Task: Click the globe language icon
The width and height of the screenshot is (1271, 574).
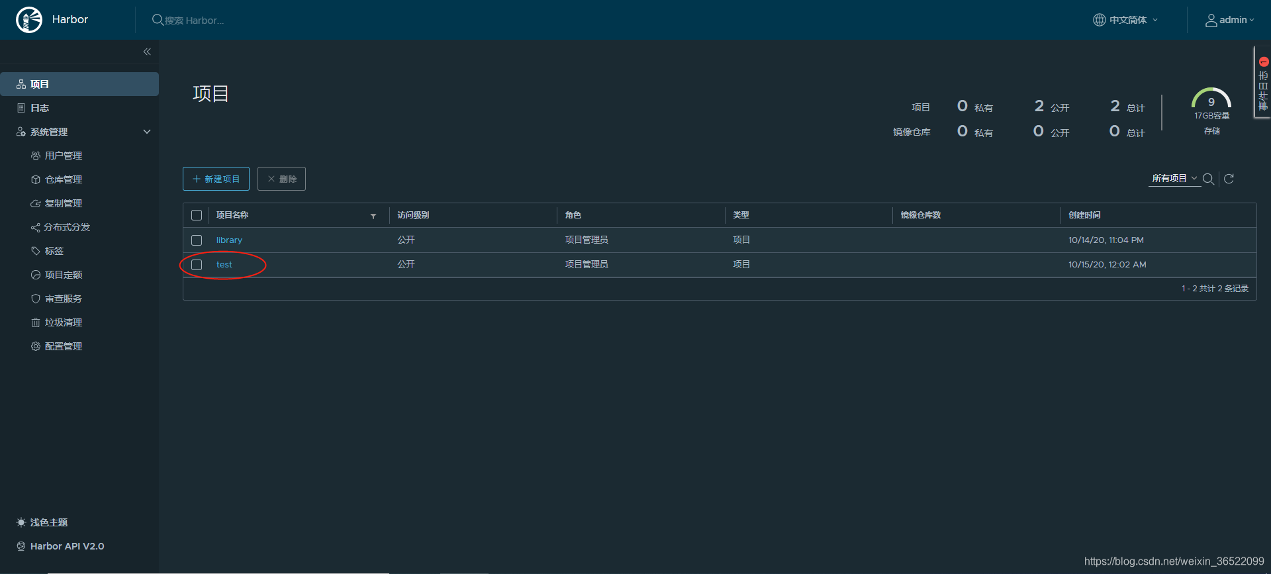Action: click(1099, 20)
